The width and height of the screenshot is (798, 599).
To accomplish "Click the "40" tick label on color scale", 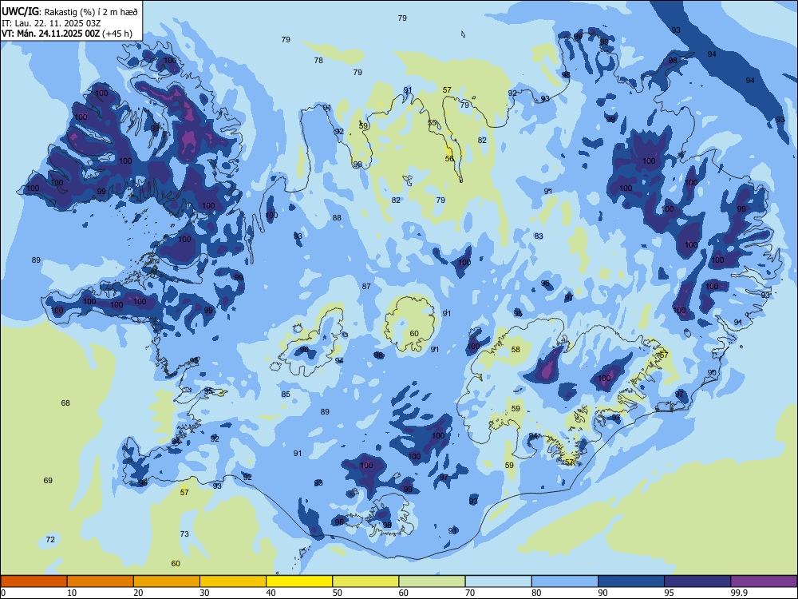I will point(271,593).
